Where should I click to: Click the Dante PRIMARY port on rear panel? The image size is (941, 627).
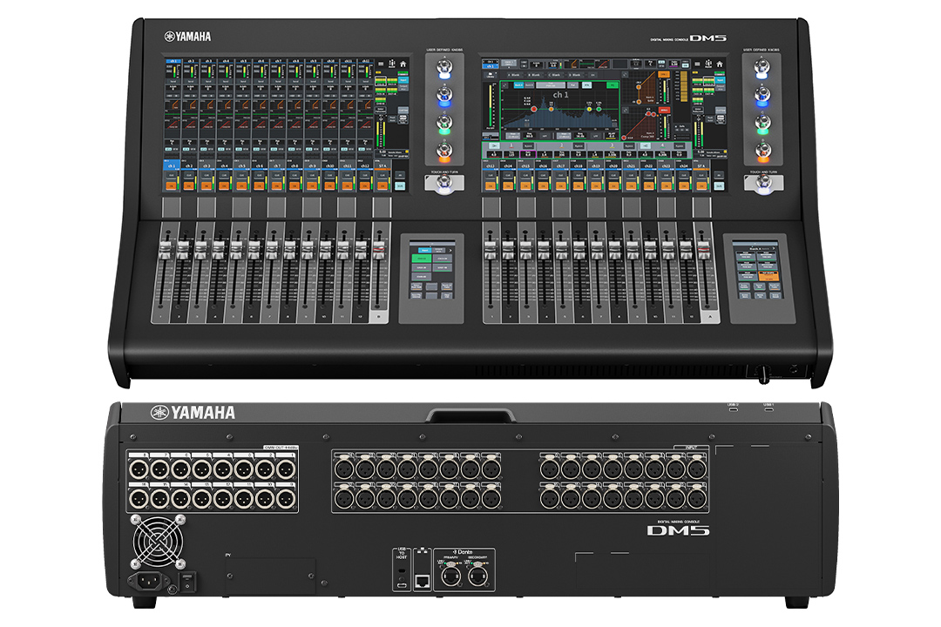(x=450, y=576)
